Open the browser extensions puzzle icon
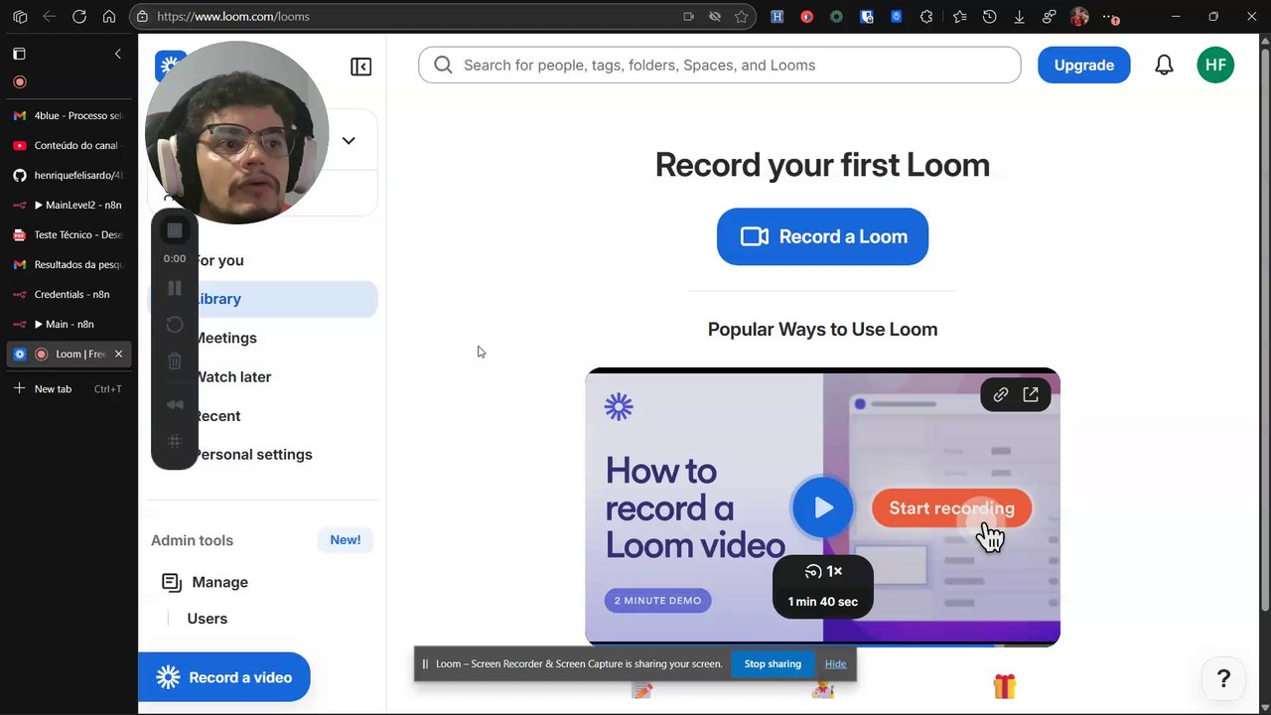The width and height of the screenshot is (1271, 715). click(x=926, y=17)
